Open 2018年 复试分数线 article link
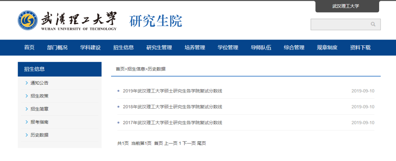 172,107
